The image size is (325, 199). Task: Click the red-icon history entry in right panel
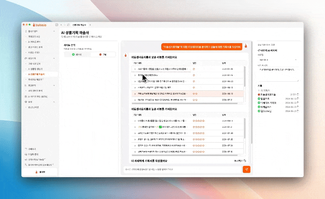[x=278, y=95]
